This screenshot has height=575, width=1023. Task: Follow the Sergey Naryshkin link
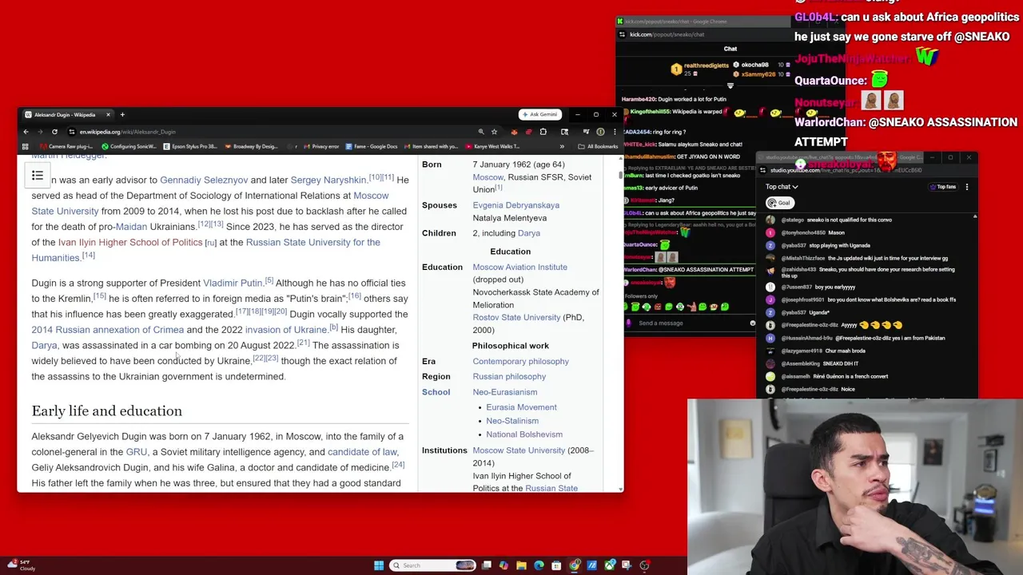tap(328, 180)
